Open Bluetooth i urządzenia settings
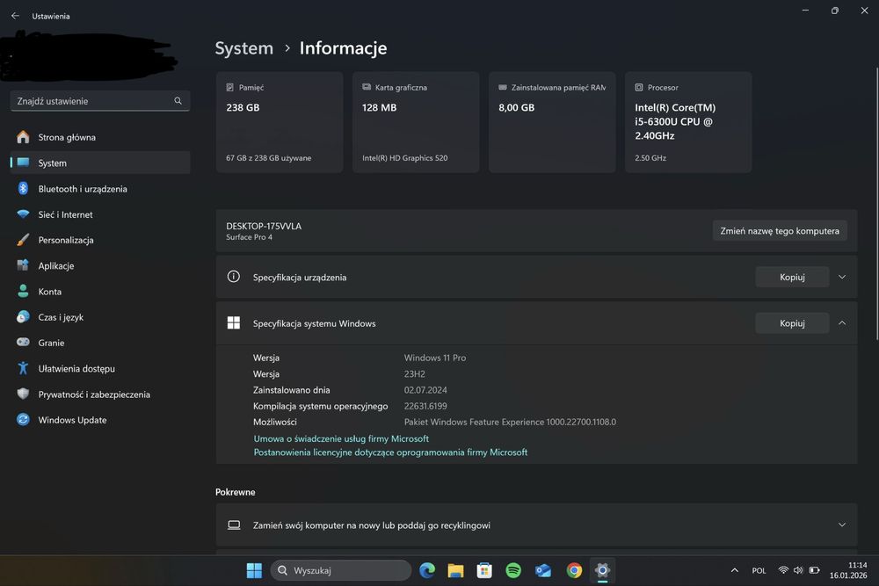Screen dimensions: 879x586 100,189
